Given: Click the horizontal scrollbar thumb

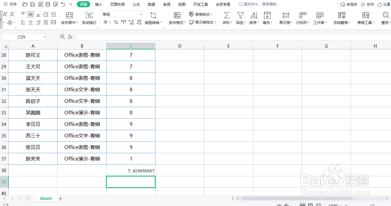Looking at the screenshot, I should (x=297, y=198).
